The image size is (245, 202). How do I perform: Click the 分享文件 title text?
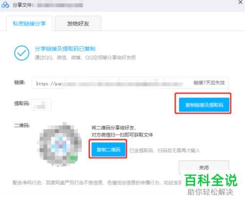click(22, 5)
